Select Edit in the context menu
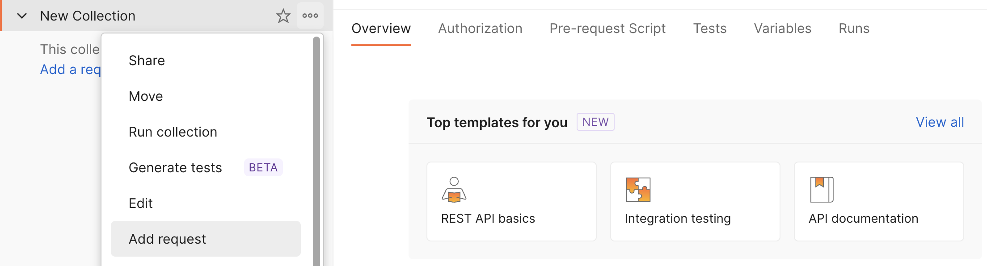This screenshot has width=987, height=266. pyautogui.click(x=206, y=203)
